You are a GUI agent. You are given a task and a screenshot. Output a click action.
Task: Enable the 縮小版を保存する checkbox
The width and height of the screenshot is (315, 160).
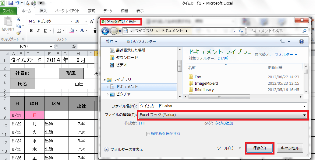pos(148,134)
